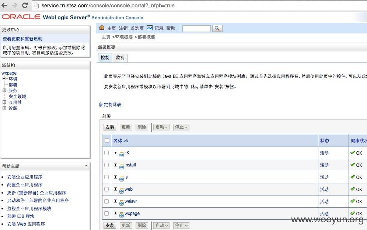Expand the 诊断 tree node
367x230 pixels.
pos(4,108)
